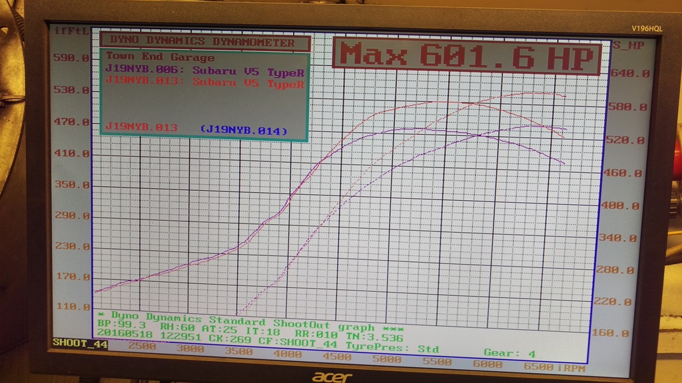Click the 640.0 right axis value

click(x=630, y=73)
